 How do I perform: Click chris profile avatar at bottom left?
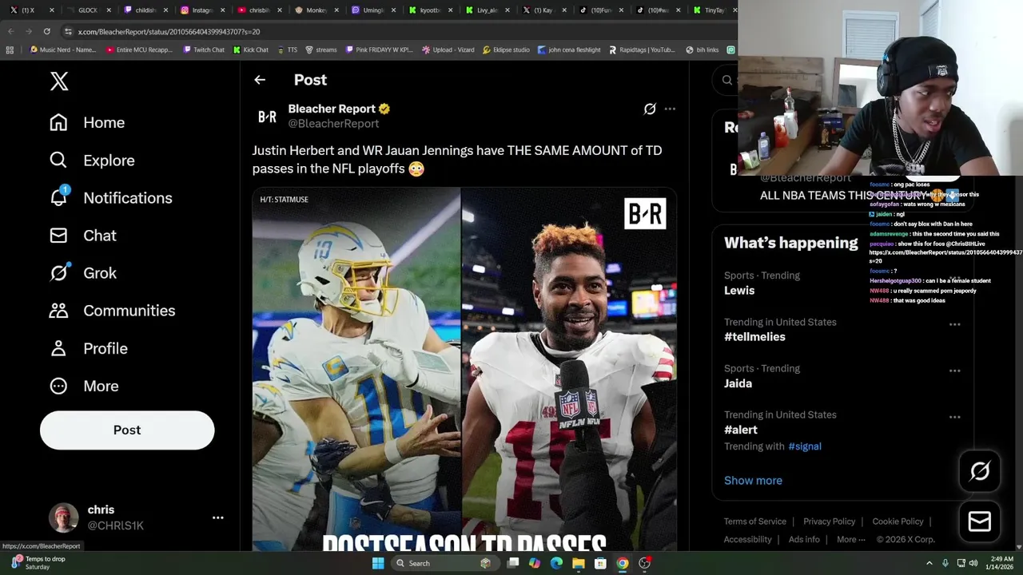(64, 517)
